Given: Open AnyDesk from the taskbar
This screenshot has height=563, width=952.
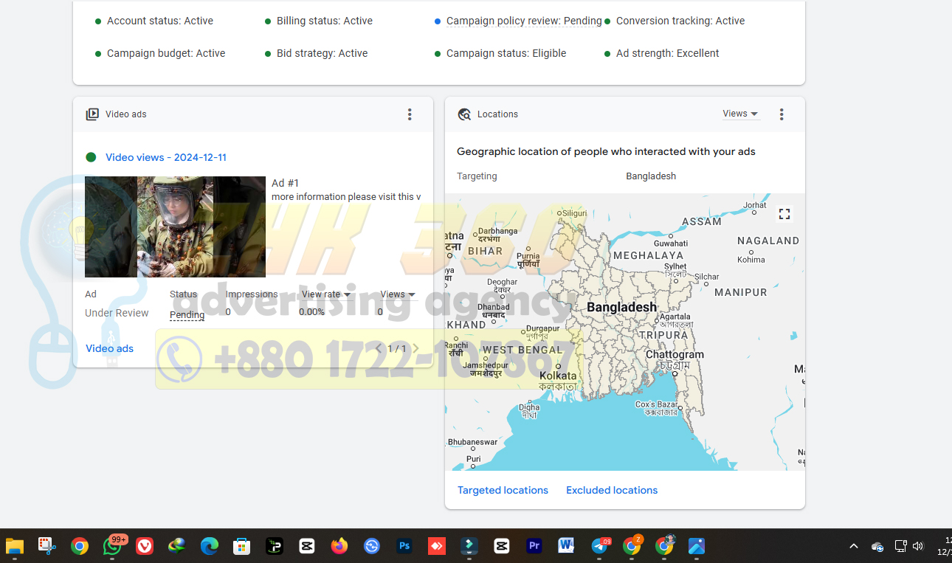Looking at the screenshot, I should click(437, 546).
